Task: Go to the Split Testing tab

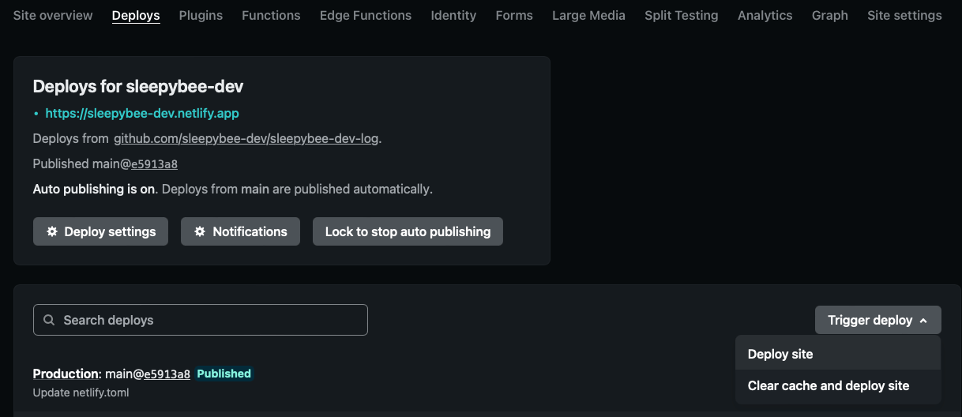Action: point(682,15)
